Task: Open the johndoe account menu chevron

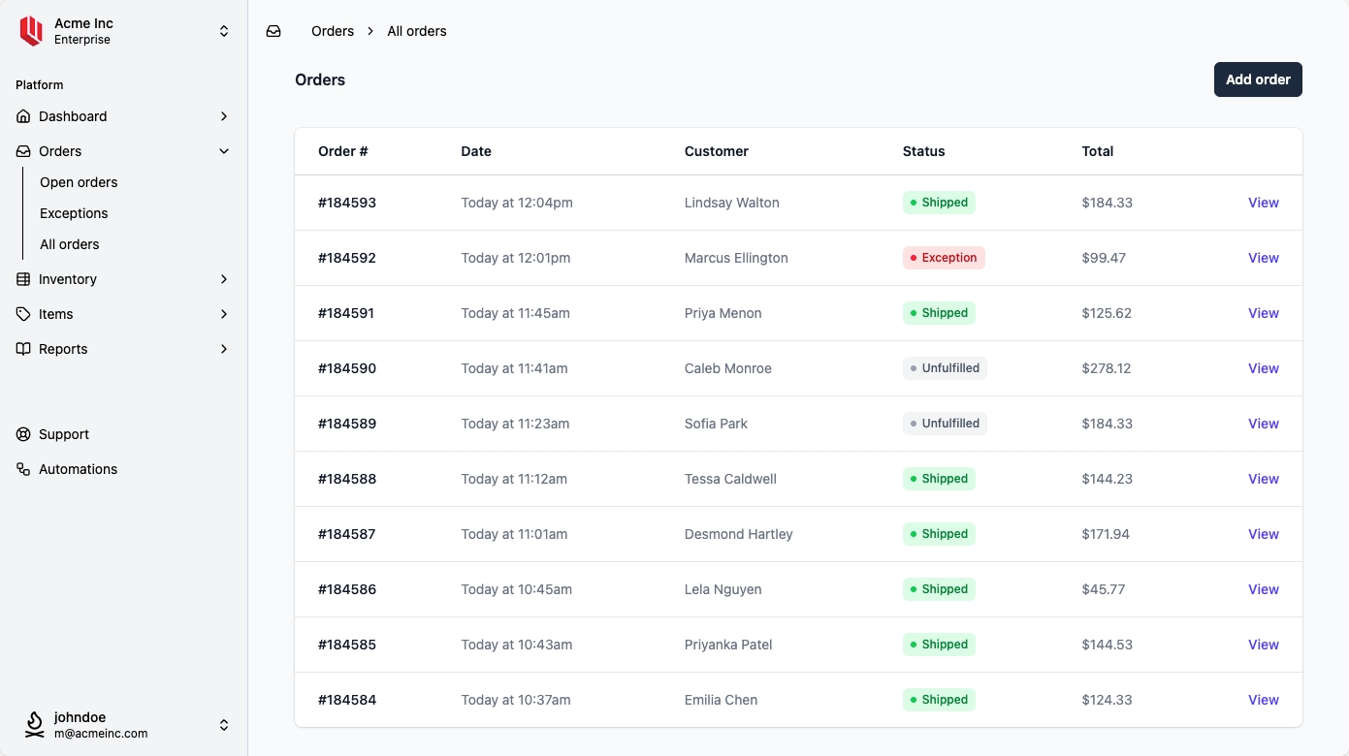Action: (x=224, y=725)
